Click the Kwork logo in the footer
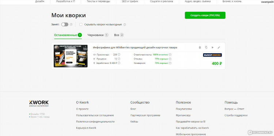This screenshot has width=274, height=136. (x=39, y=103)
